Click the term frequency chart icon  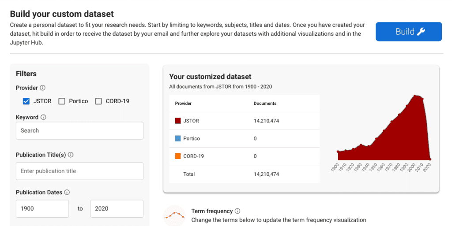174,216
